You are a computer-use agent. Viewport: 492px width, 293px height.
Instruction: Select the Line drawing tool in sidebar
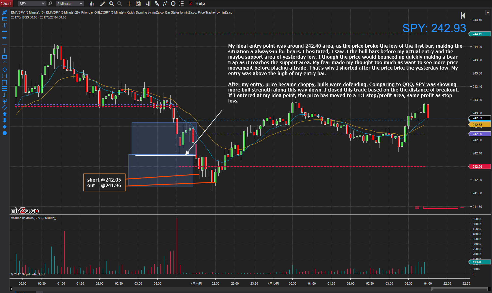pyautogui.click(x=4, y=31)
